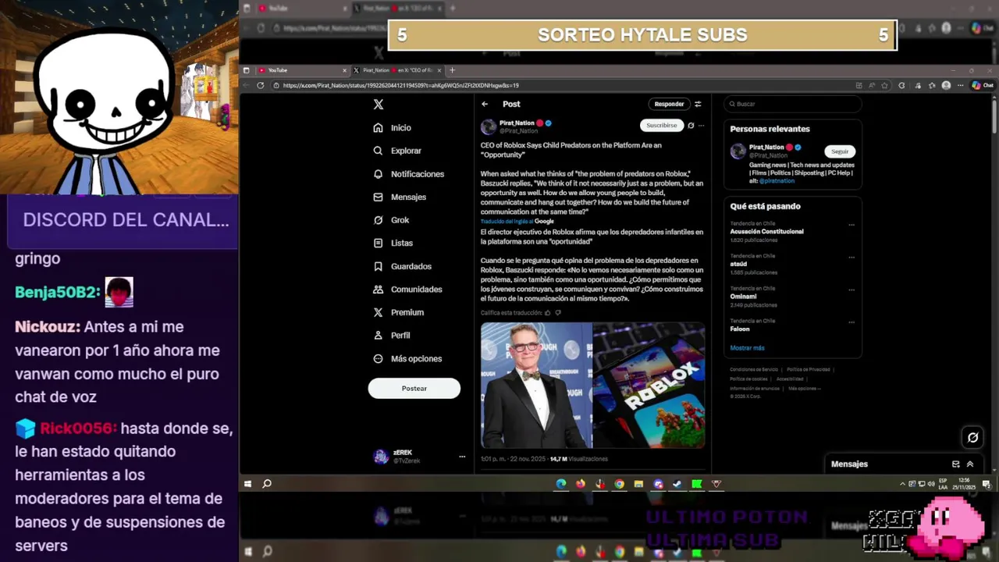Click the browser address bar URL
The height and width of the screenshot is (562, 999).
point(400,85)
